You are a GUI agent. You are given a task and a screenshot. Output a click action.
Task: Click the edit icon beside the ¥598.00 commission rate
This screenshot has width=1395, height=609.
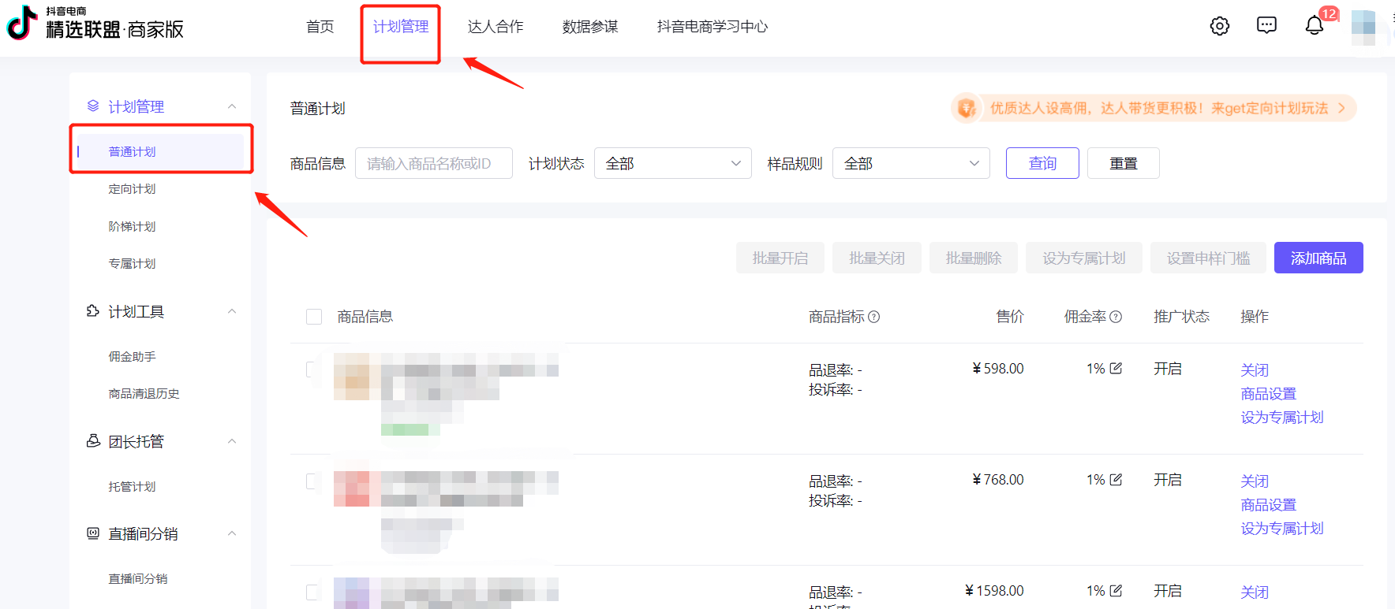(x=1116, y=368)
